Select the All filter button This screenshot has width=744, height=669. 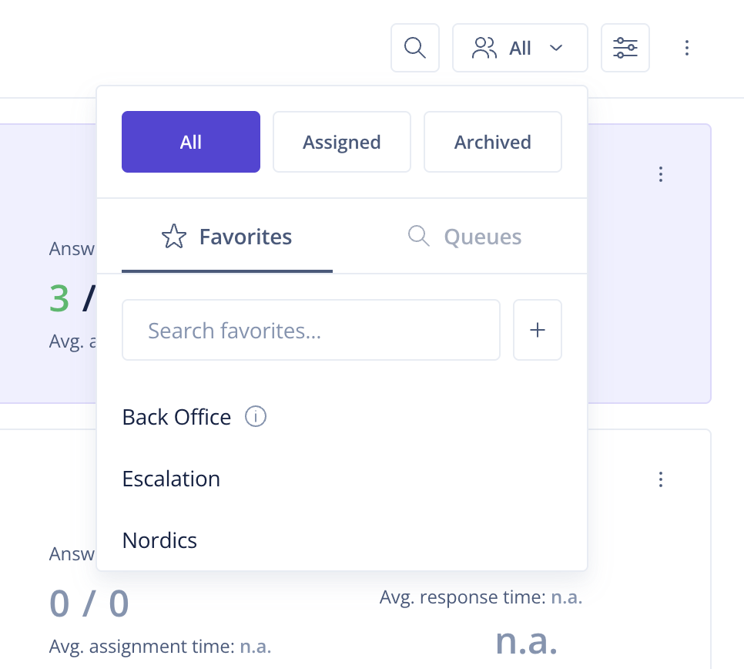pos(190,142)
